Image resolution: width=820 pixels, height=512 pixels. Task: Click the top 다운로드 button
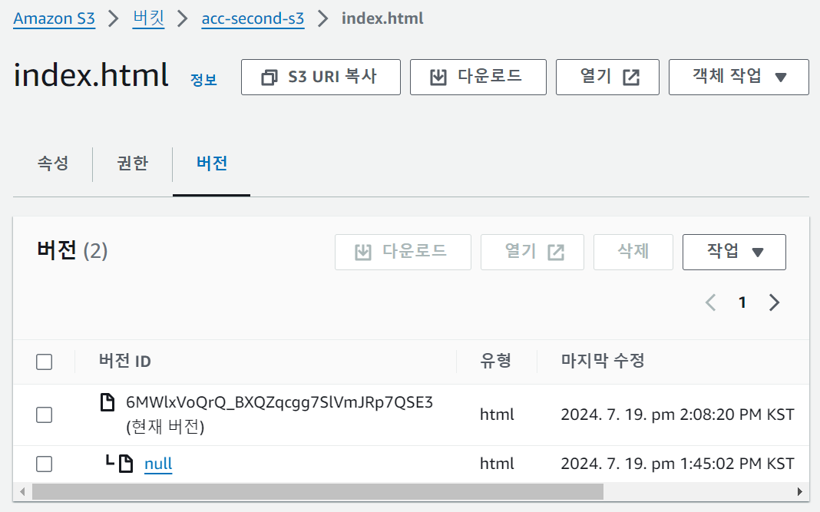pos(478,77)
